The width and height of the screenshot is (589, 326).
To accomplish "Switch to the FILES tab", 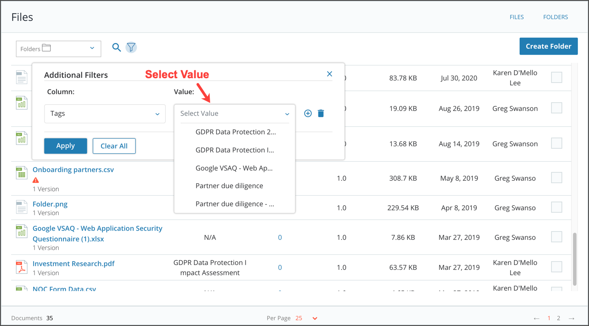I will tap(517, 17).
